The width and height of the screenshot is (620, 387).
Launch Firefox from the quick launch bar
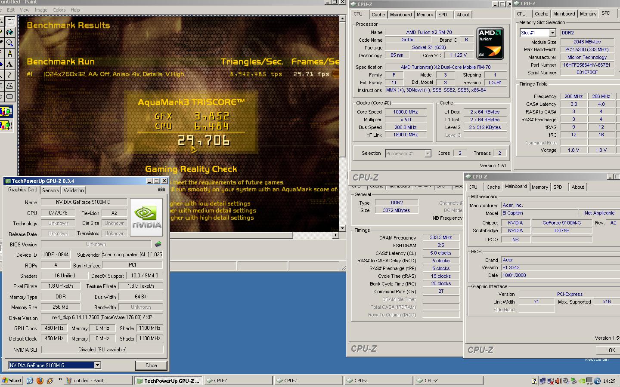tap(40, 381)
